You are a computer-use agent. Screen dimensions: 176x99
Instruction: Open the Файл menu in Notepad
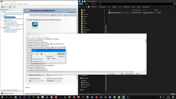click(29, 37)
